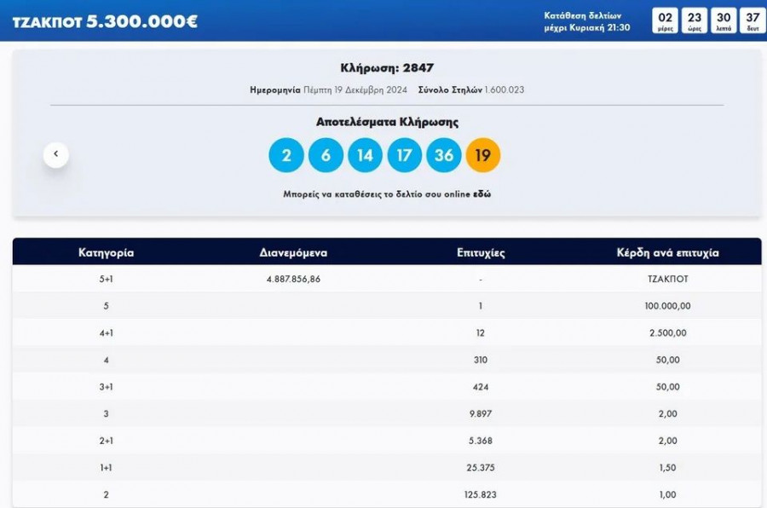Image resolution: width=767 pixels, height=508 pixels.
Task: Select the blue ball number 6
Action: click(326, 155)
